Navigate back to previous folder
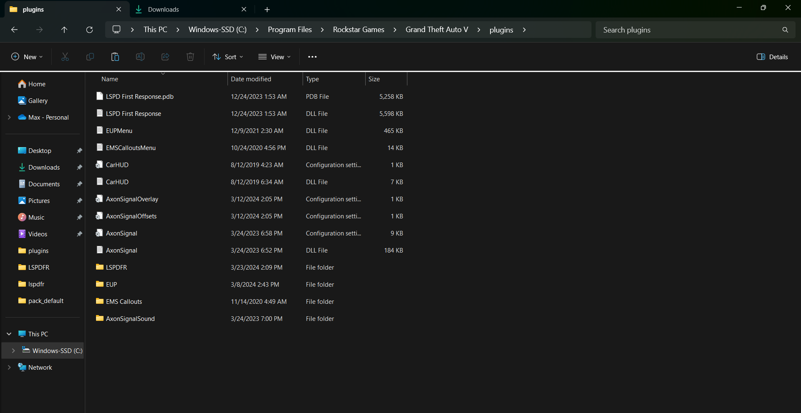Viewport: 801px width, 413px height. click(x=14, y=30)
